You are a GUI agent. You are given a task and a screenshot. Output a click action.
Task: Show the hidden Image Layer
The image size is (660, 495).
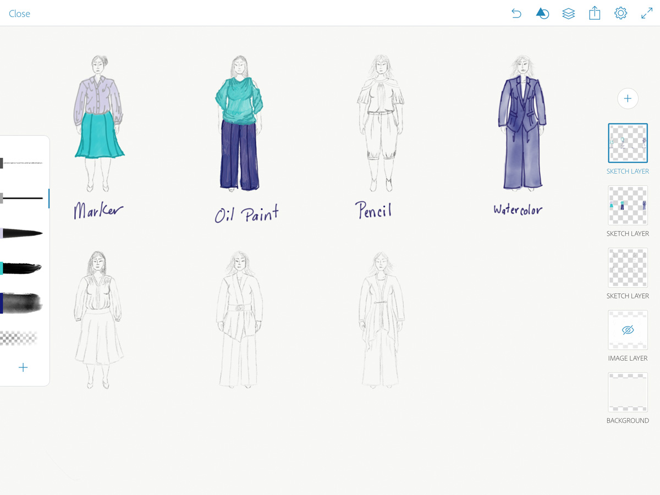coord(628,329)
